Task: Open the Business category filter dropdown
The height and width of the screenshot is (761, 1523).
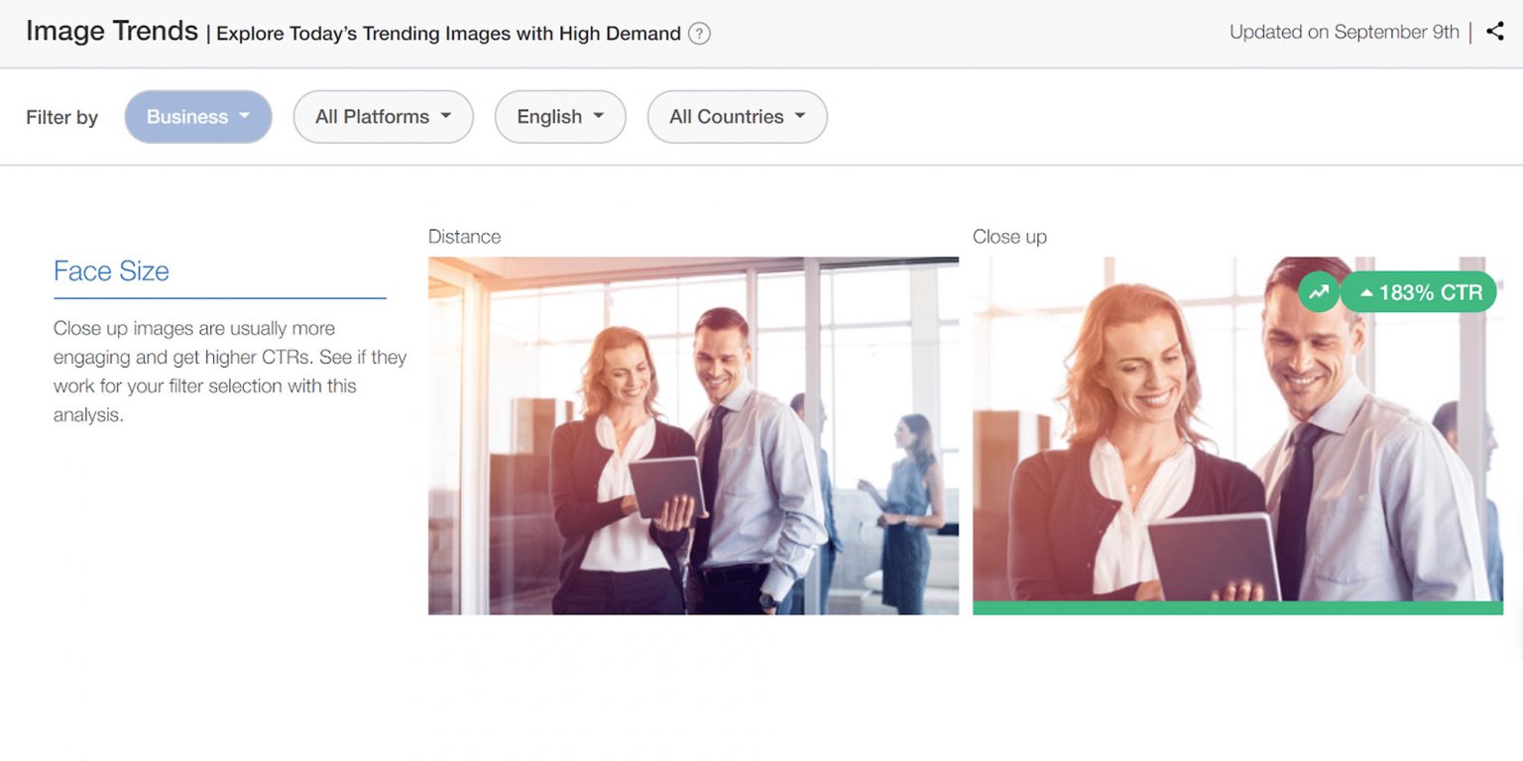Action: (198, 117)
